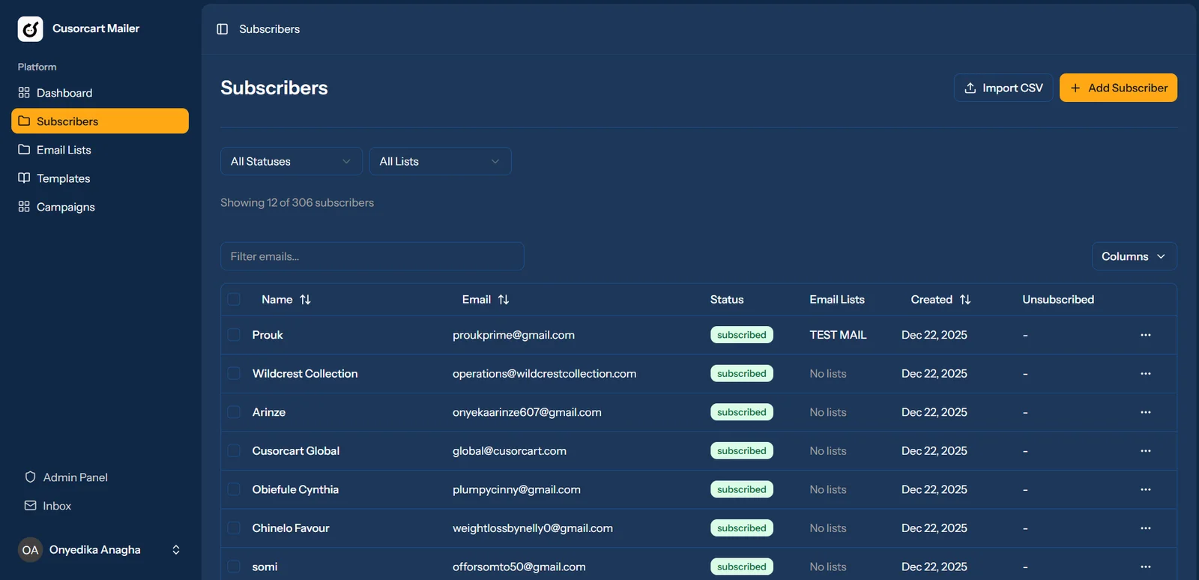
Task: Sort by Created date arrows icon
Action: (x=965, y=300)
